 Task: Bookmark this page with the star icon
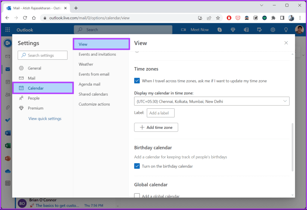[218, 18]
